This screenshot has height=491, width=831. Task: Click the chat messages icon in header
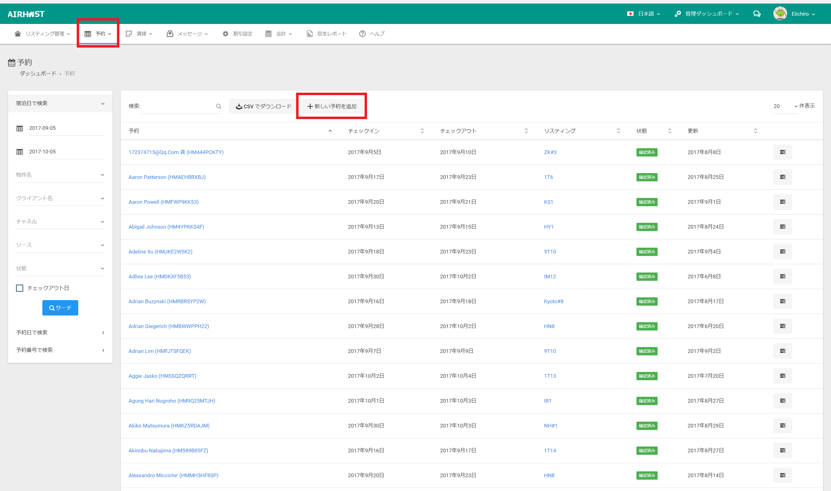tap(756, 14)
